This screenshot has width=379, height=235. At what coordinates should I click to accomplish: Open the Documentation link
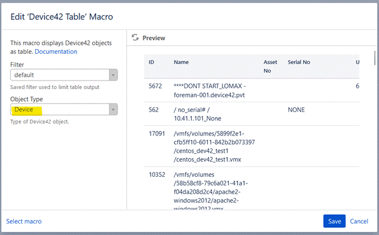coord(56,51)
